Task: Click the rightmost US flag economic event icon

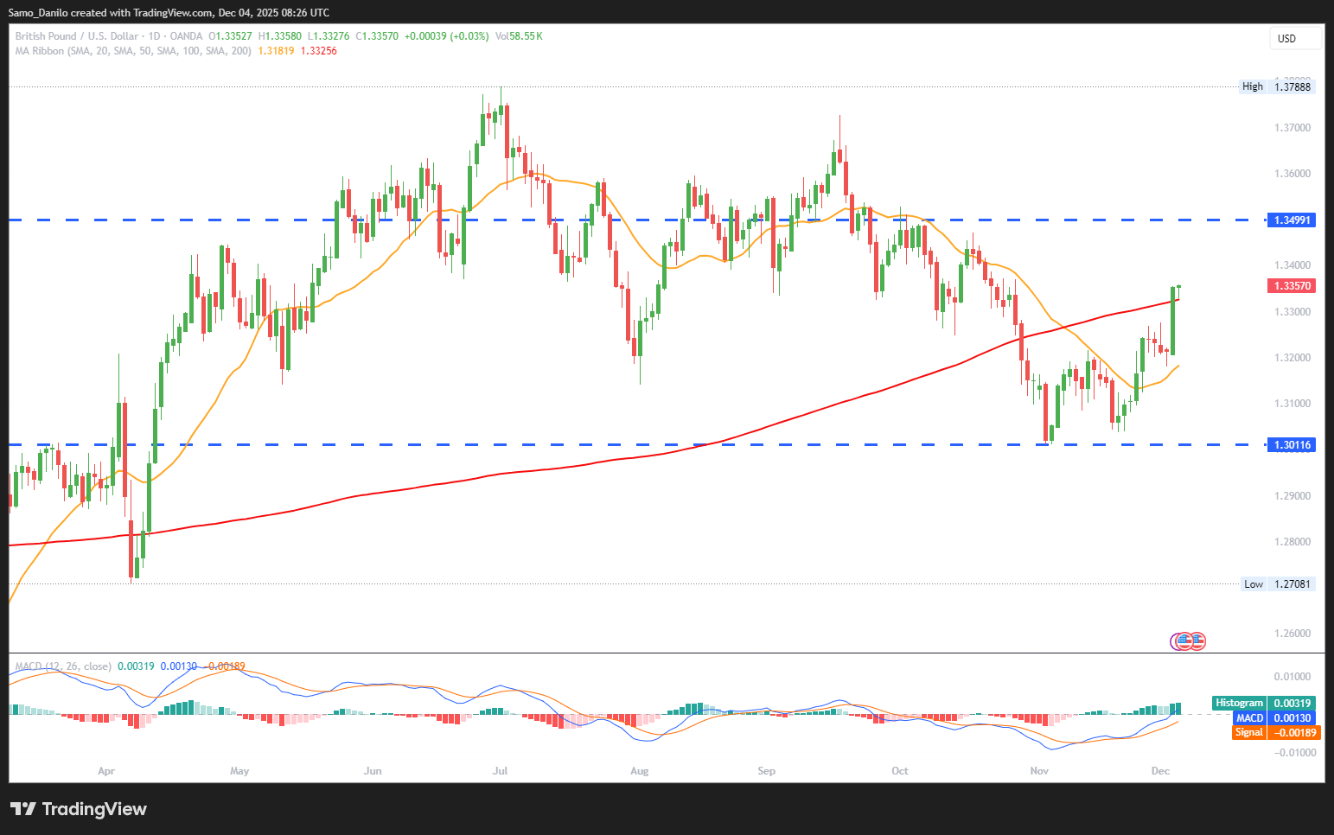Action: pos(1198,641)
